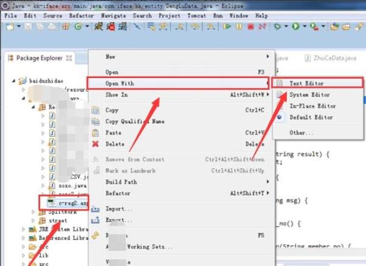Image resolution: width=366 pixels, height=266 pixels.
Task: Stop Tomcat using the red cat icon
Action: tap(110, 27)
